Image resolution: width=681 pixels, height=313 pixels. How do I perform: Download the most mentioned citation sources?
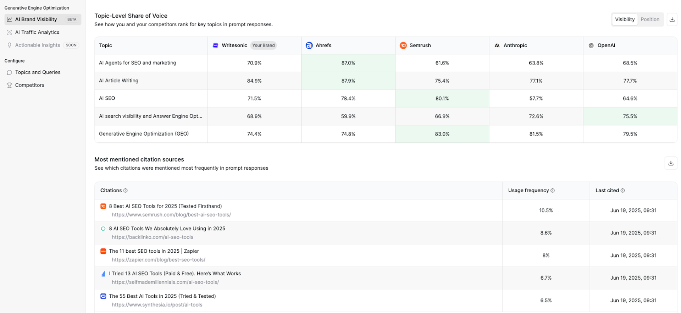671,163
